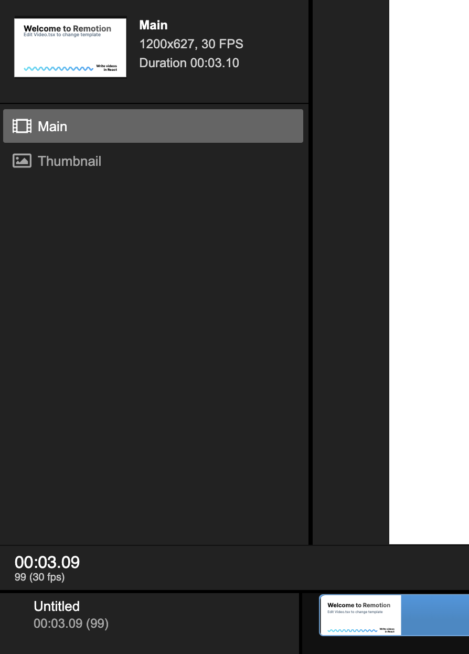Screen dimensions: 469x654
Task: Click the film strip icon beside Main
Action: 22,126
